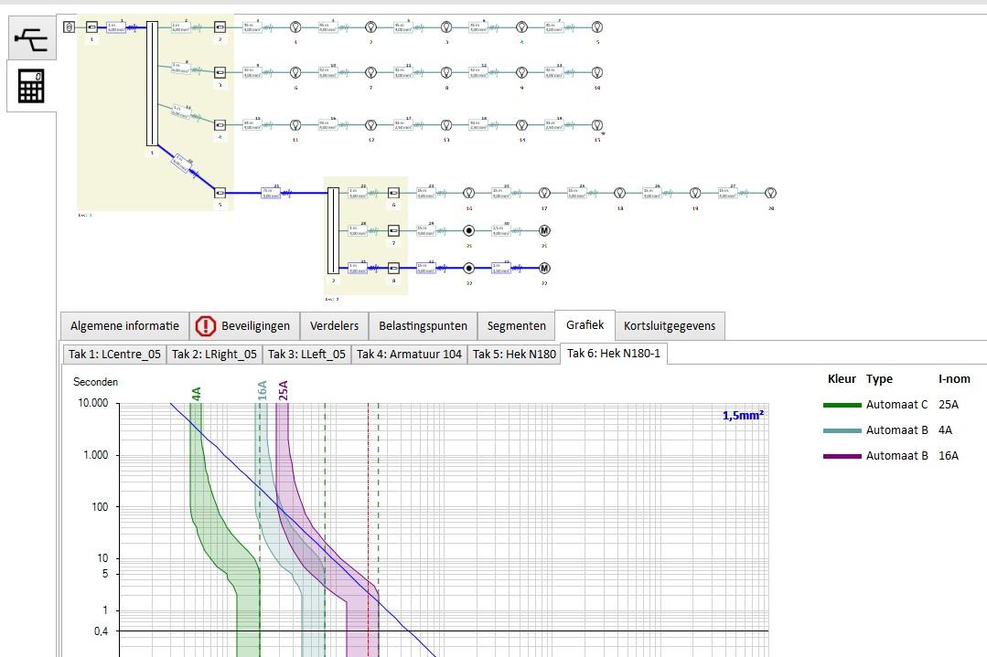
Task: Show the Kortsluitgegevens tab
Action: pos(670,326)
